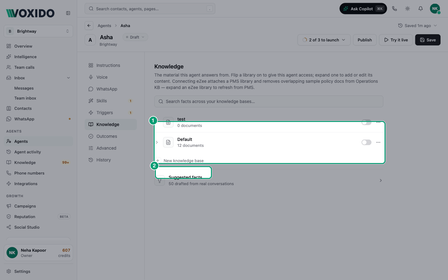
Task: Click New knowledge base
Action: 180,161
